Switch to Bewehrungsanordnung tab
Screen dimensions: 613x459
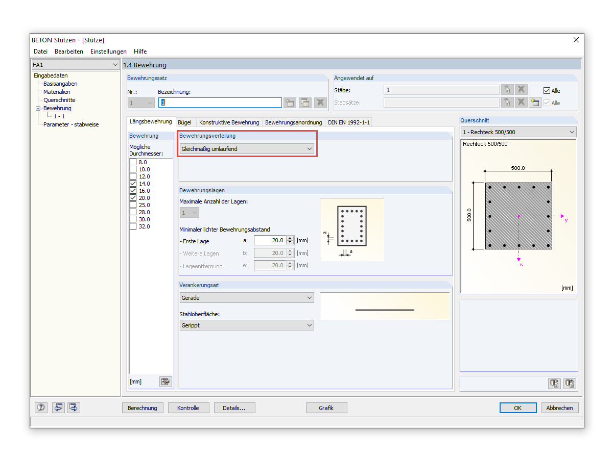[x=293, y=122]
